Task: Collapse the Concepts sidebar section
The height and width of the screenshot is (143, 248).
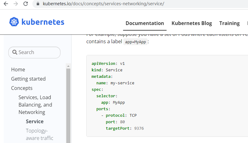Action: click(22, 88)
